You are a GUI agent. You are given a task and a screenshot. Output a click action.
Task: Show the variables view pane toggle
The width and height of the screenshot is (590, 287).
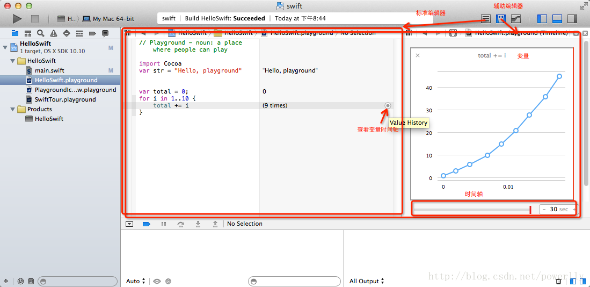point(573,281)
